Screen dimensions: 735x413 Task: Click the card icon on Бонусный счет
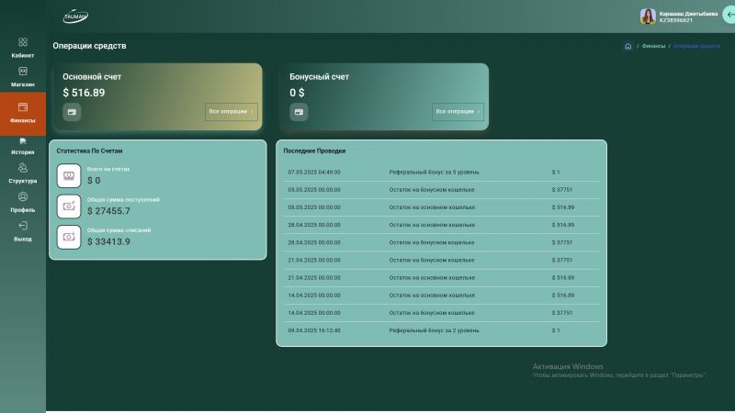299,112
